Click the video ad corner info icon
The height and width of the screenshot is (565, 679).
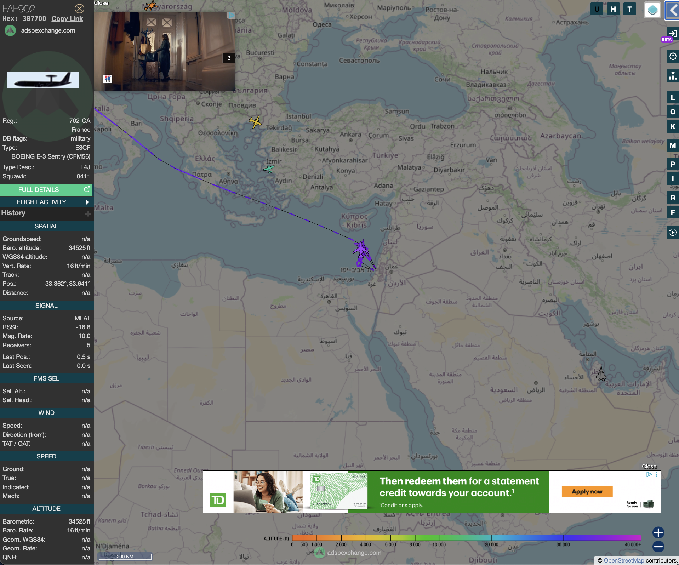tap(231, 15)
